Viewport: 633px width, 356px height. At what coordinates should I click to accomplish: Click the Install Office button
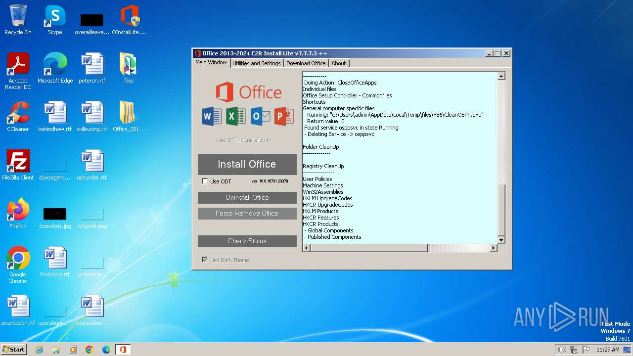point(247,164)
